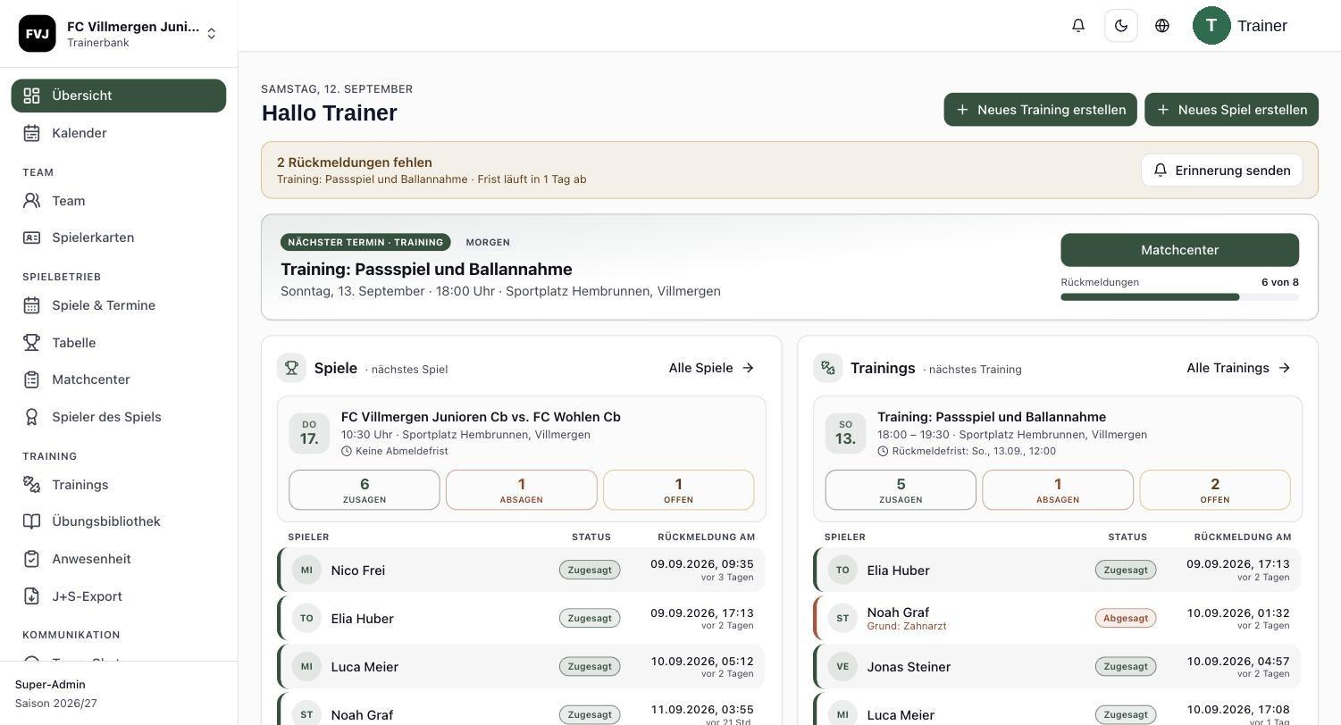Click the SO 13. date tile

click(845, 433)
